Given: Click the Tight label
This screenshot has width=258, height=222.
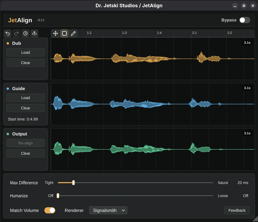Looking at the screenshot, I should 49,183.
